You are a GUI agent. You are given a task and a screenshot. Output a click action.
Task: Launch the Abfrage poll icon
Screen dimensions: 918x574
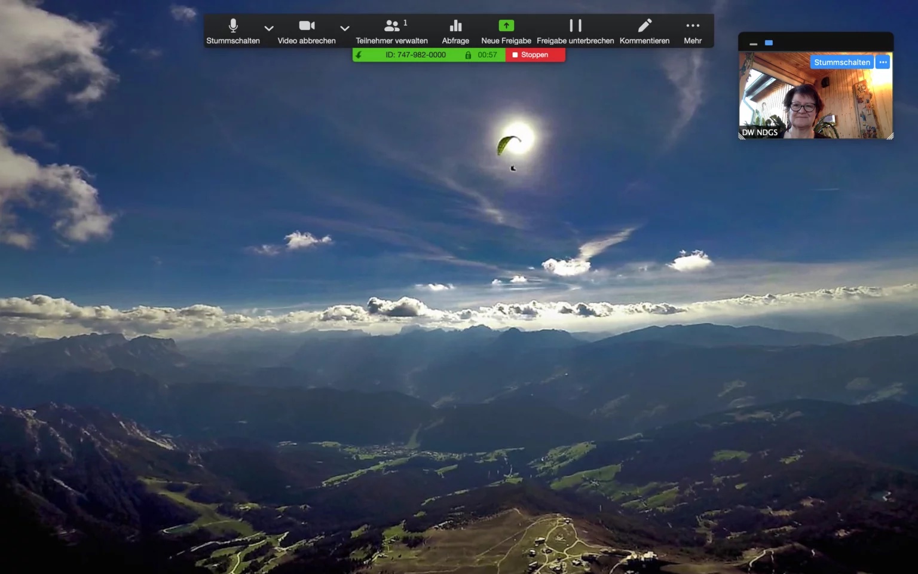(455, 26)
